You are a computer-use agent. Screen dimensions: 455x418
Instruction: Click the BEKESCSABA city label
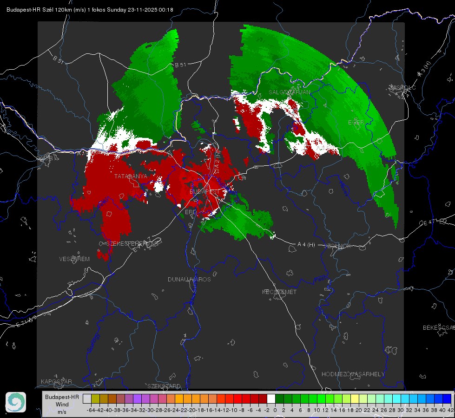coord(439,328)
